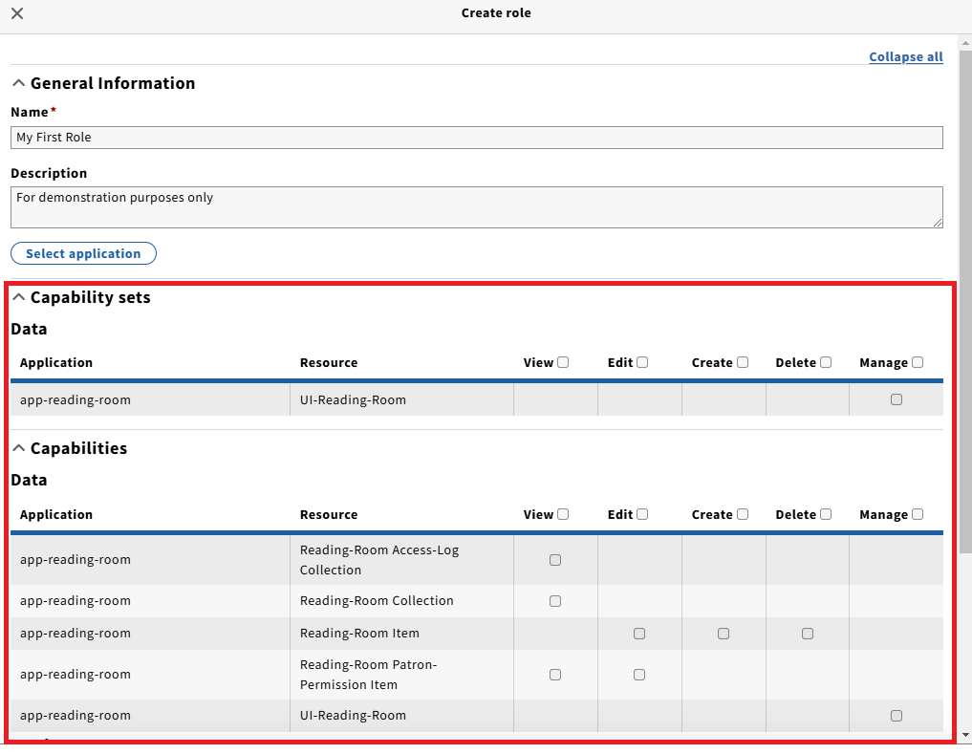Click the Collapse all link

coord(905,57)
